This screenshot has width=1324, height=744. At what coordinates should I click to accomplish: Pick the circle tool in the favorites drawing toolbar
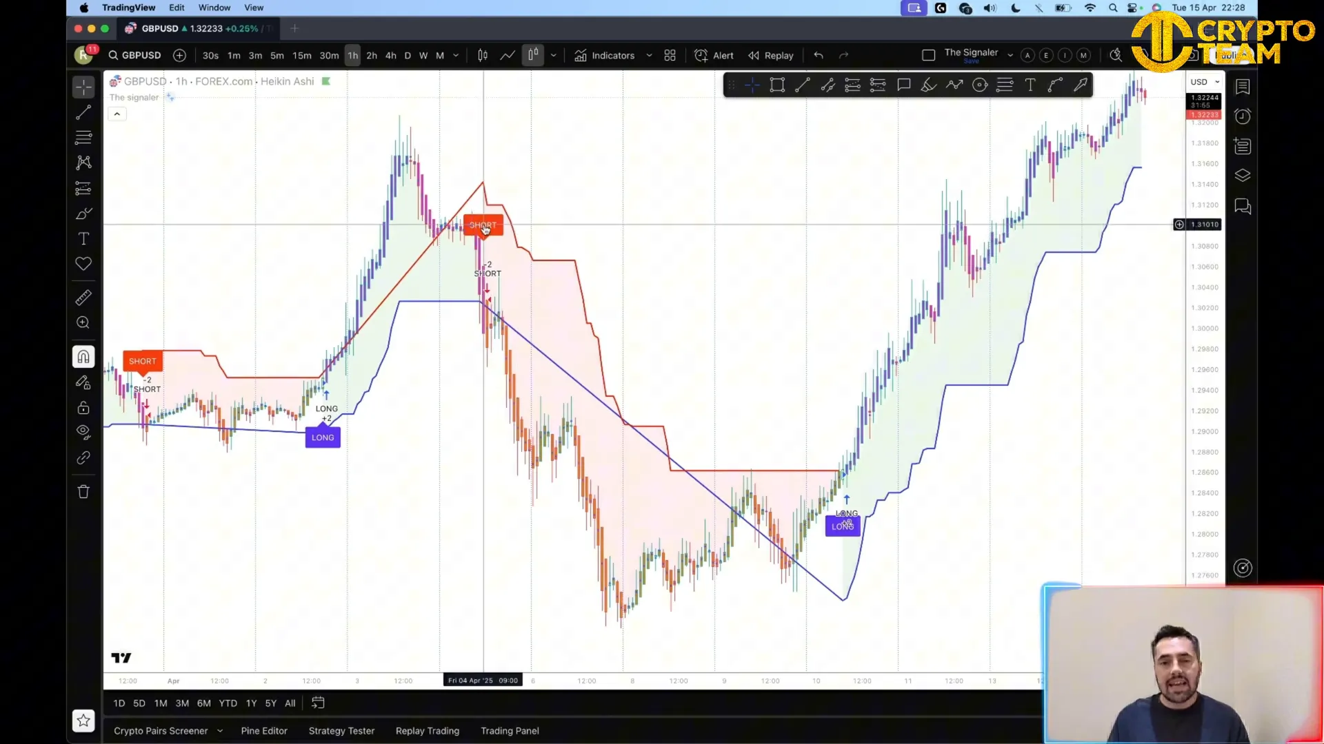tap(980, 85)
